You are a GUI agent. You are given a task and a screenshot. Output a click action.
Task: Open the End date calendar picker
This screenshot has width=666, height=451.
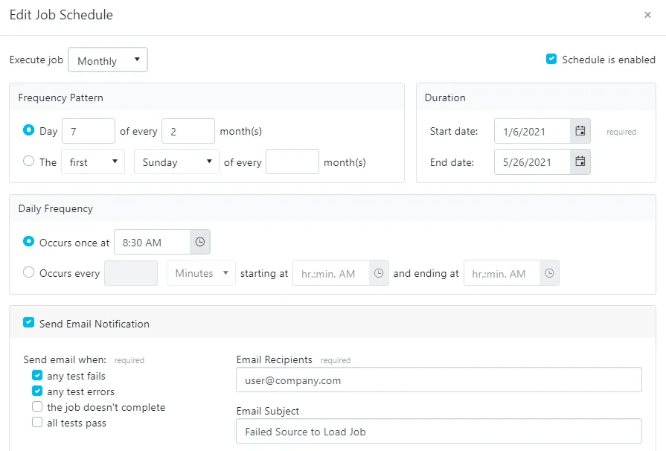(x=580, y=161)
